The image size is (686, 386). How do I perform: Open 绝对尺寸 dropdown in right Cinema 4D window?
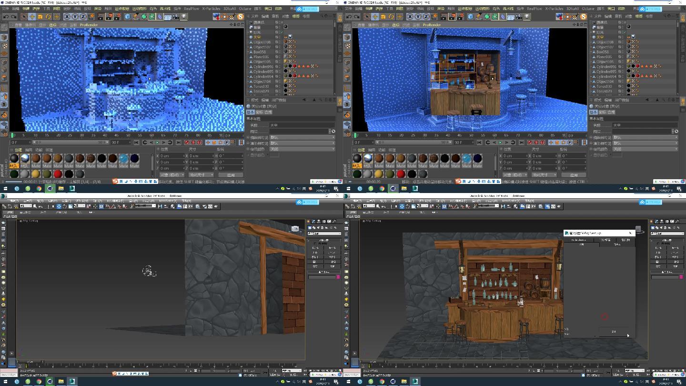tap(544, 174)
